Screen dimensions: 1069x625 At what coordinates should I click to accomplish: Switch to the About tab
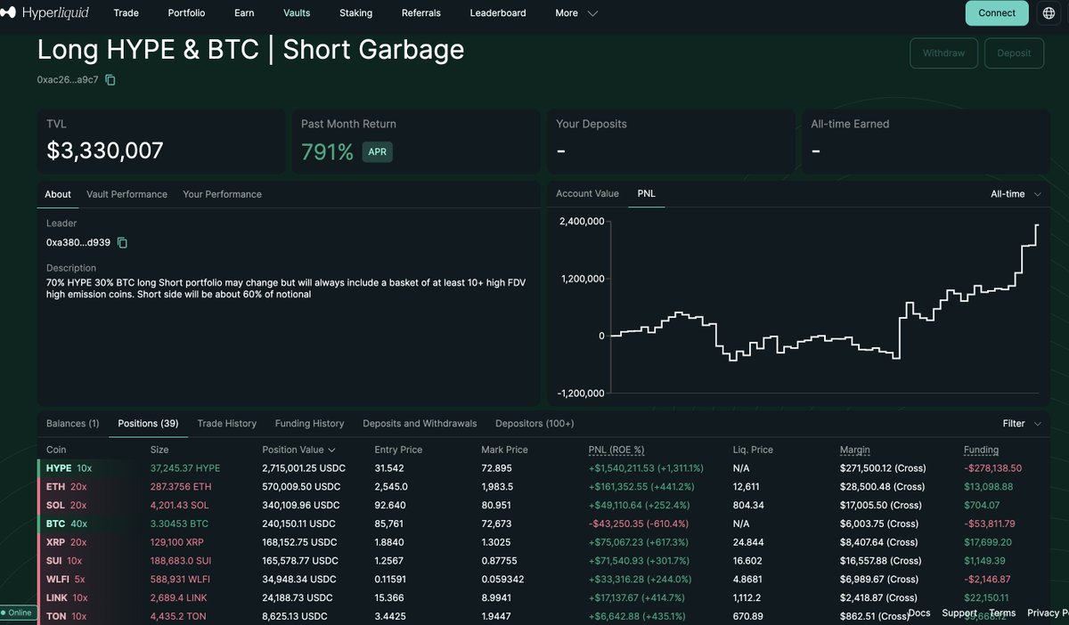pos(58,194)
